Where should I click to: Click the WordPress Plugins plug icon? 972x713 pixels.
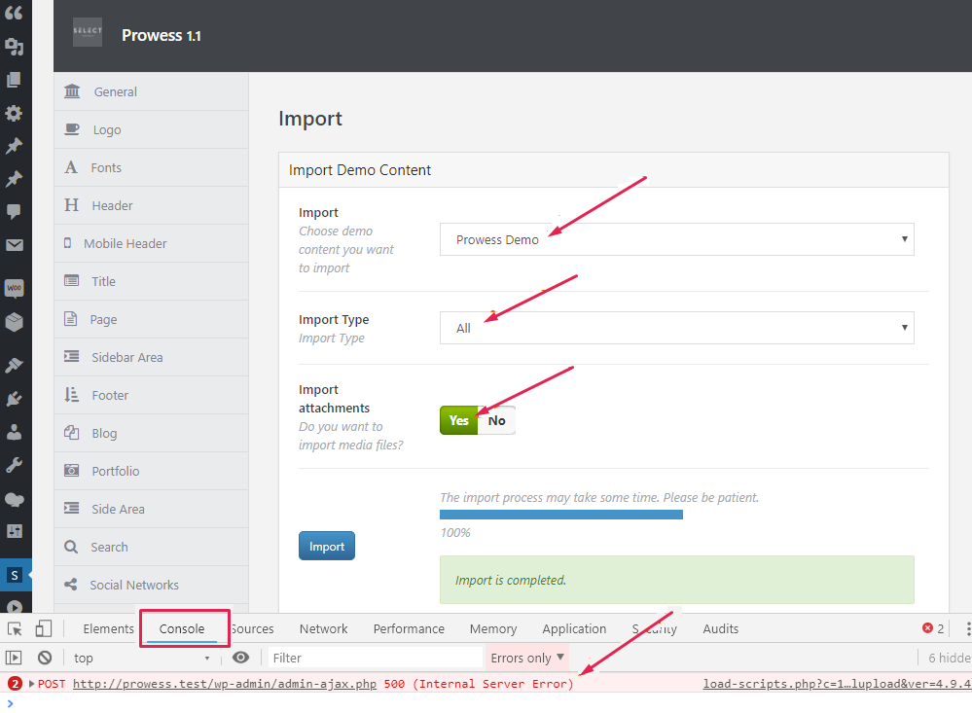tap(15, 398)
